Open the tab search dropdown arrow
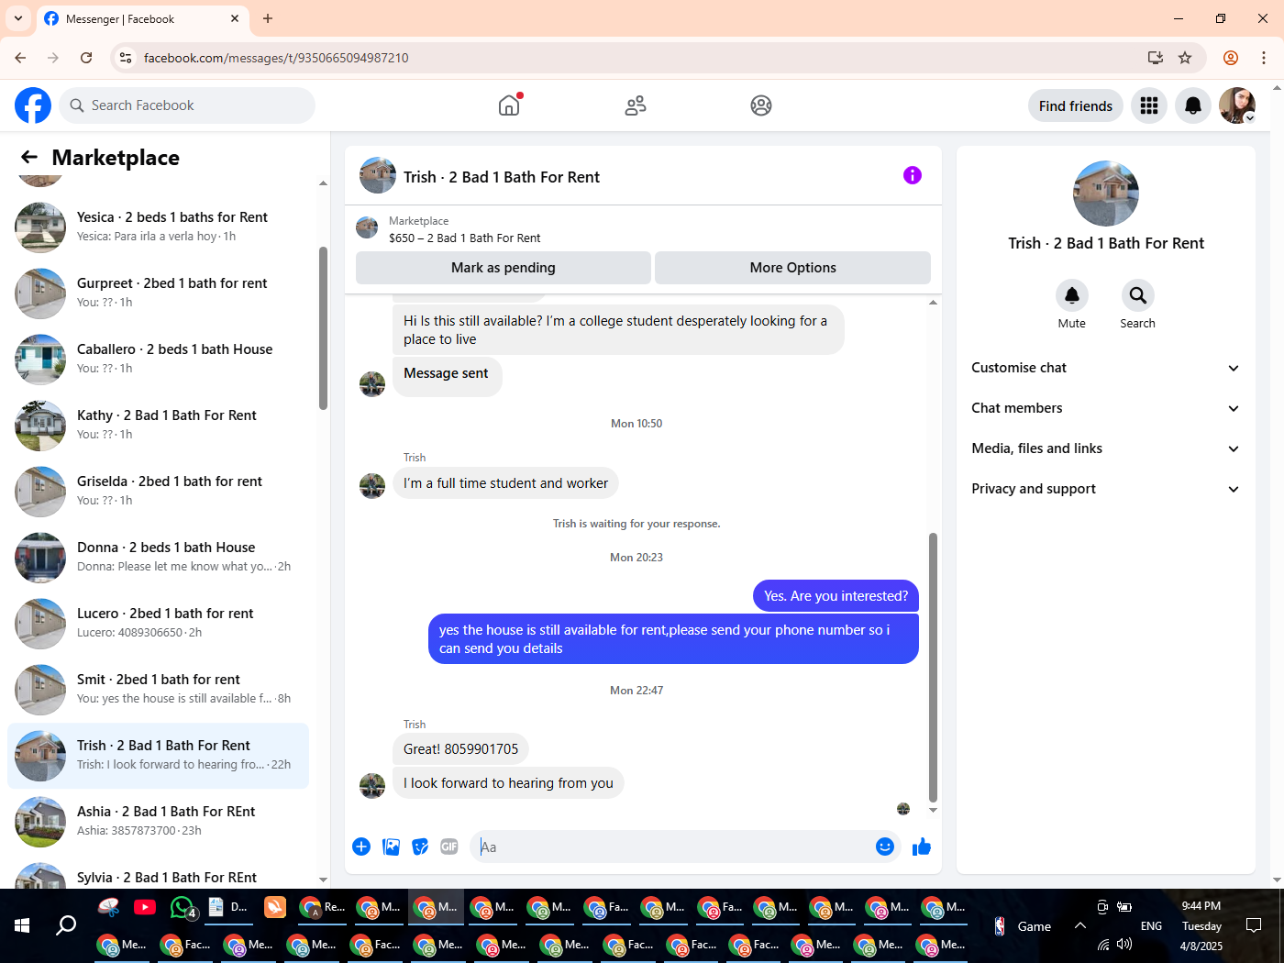Viewport: 1284px width, 963px height. [18, 18]
